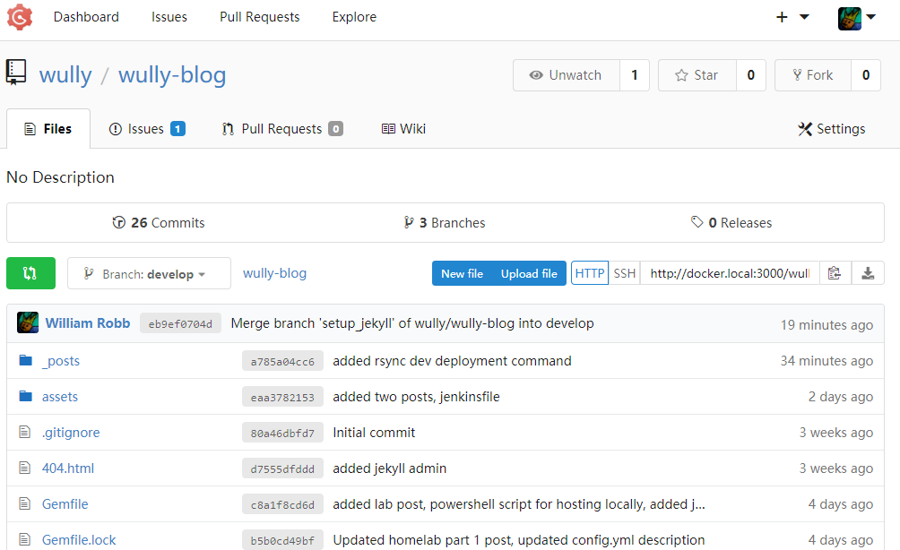
Task: Select the HTTP clone protocol
Action: [x=590, y=273]
